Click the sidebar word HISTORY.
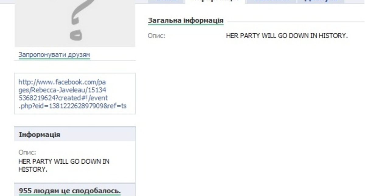This screenshot has height=196, width=365. point(33,169)
